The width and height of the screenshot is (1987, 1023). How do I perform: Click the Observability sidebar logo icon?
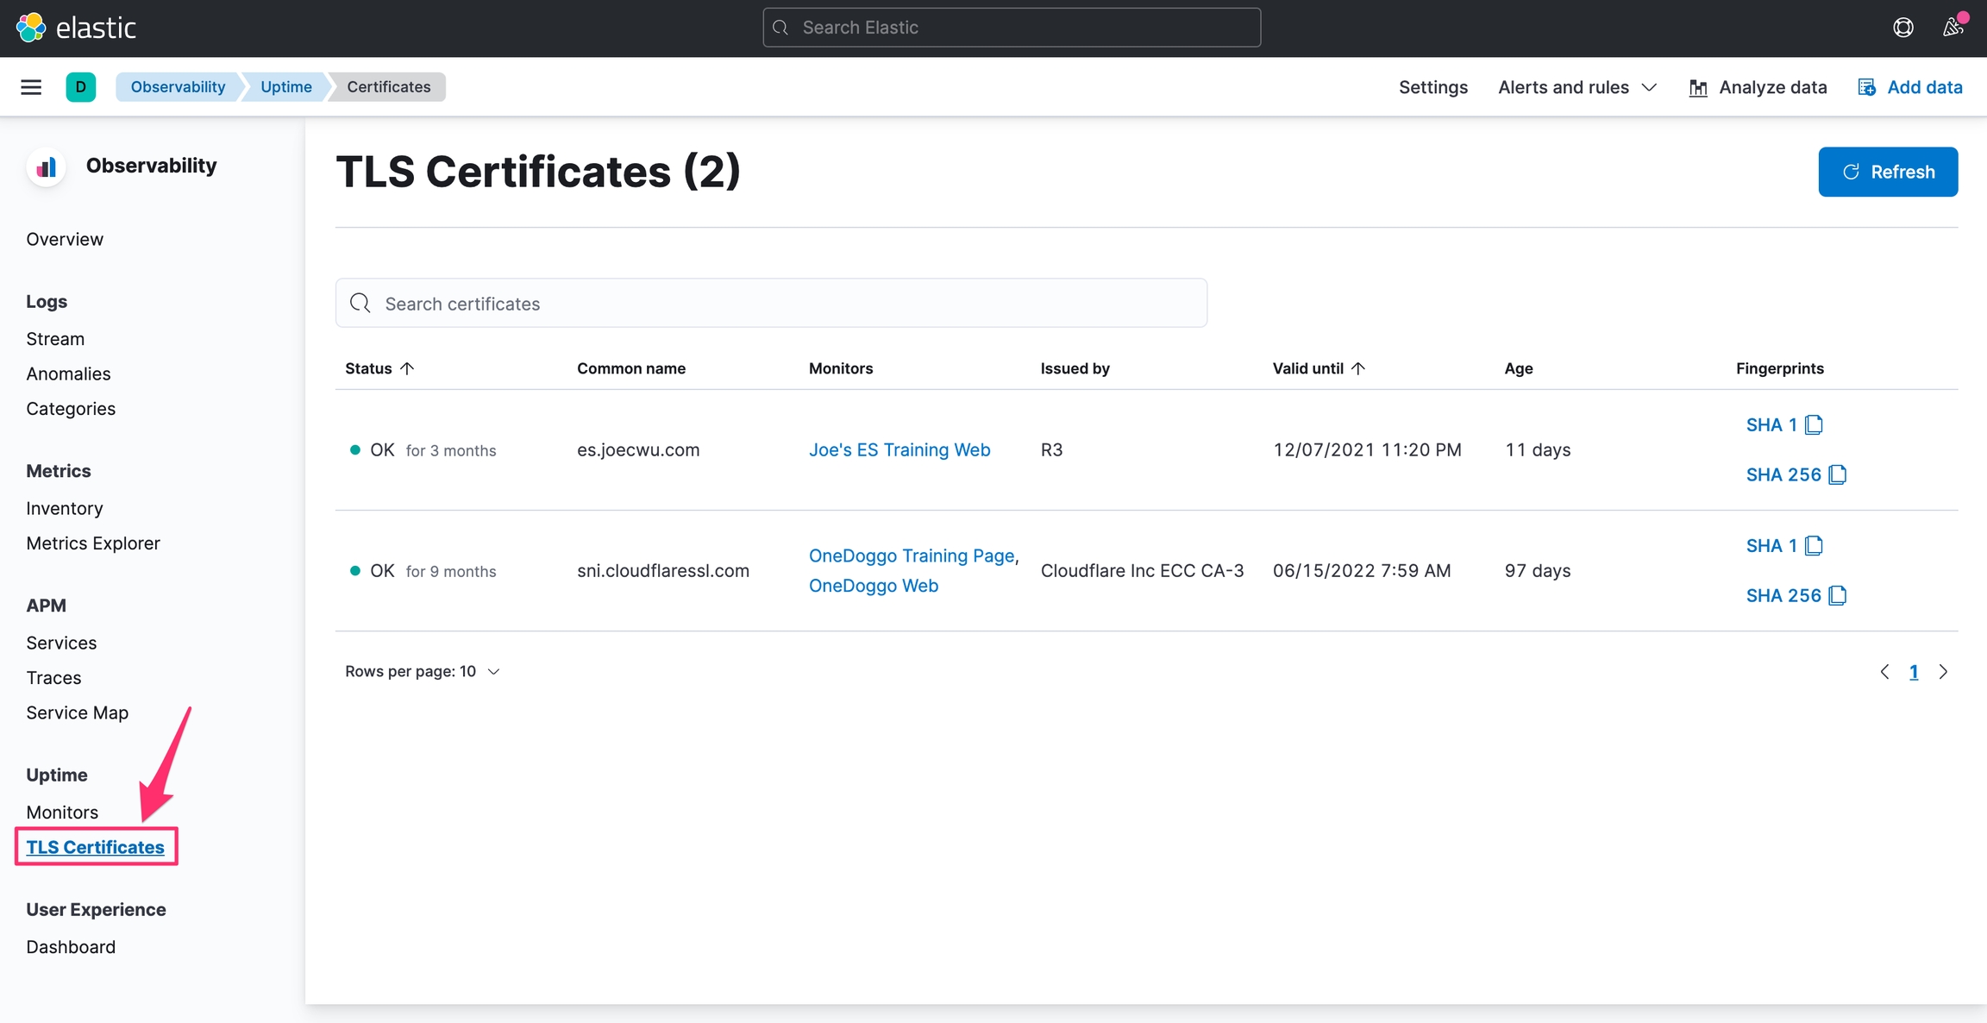[47, 166]
